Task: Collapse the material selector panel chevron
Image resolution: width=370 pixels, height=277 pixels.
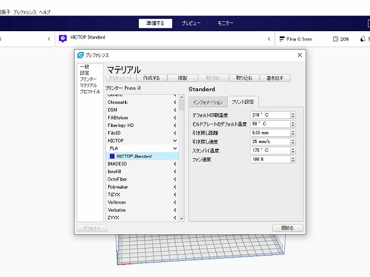Action: coord(269,39)
